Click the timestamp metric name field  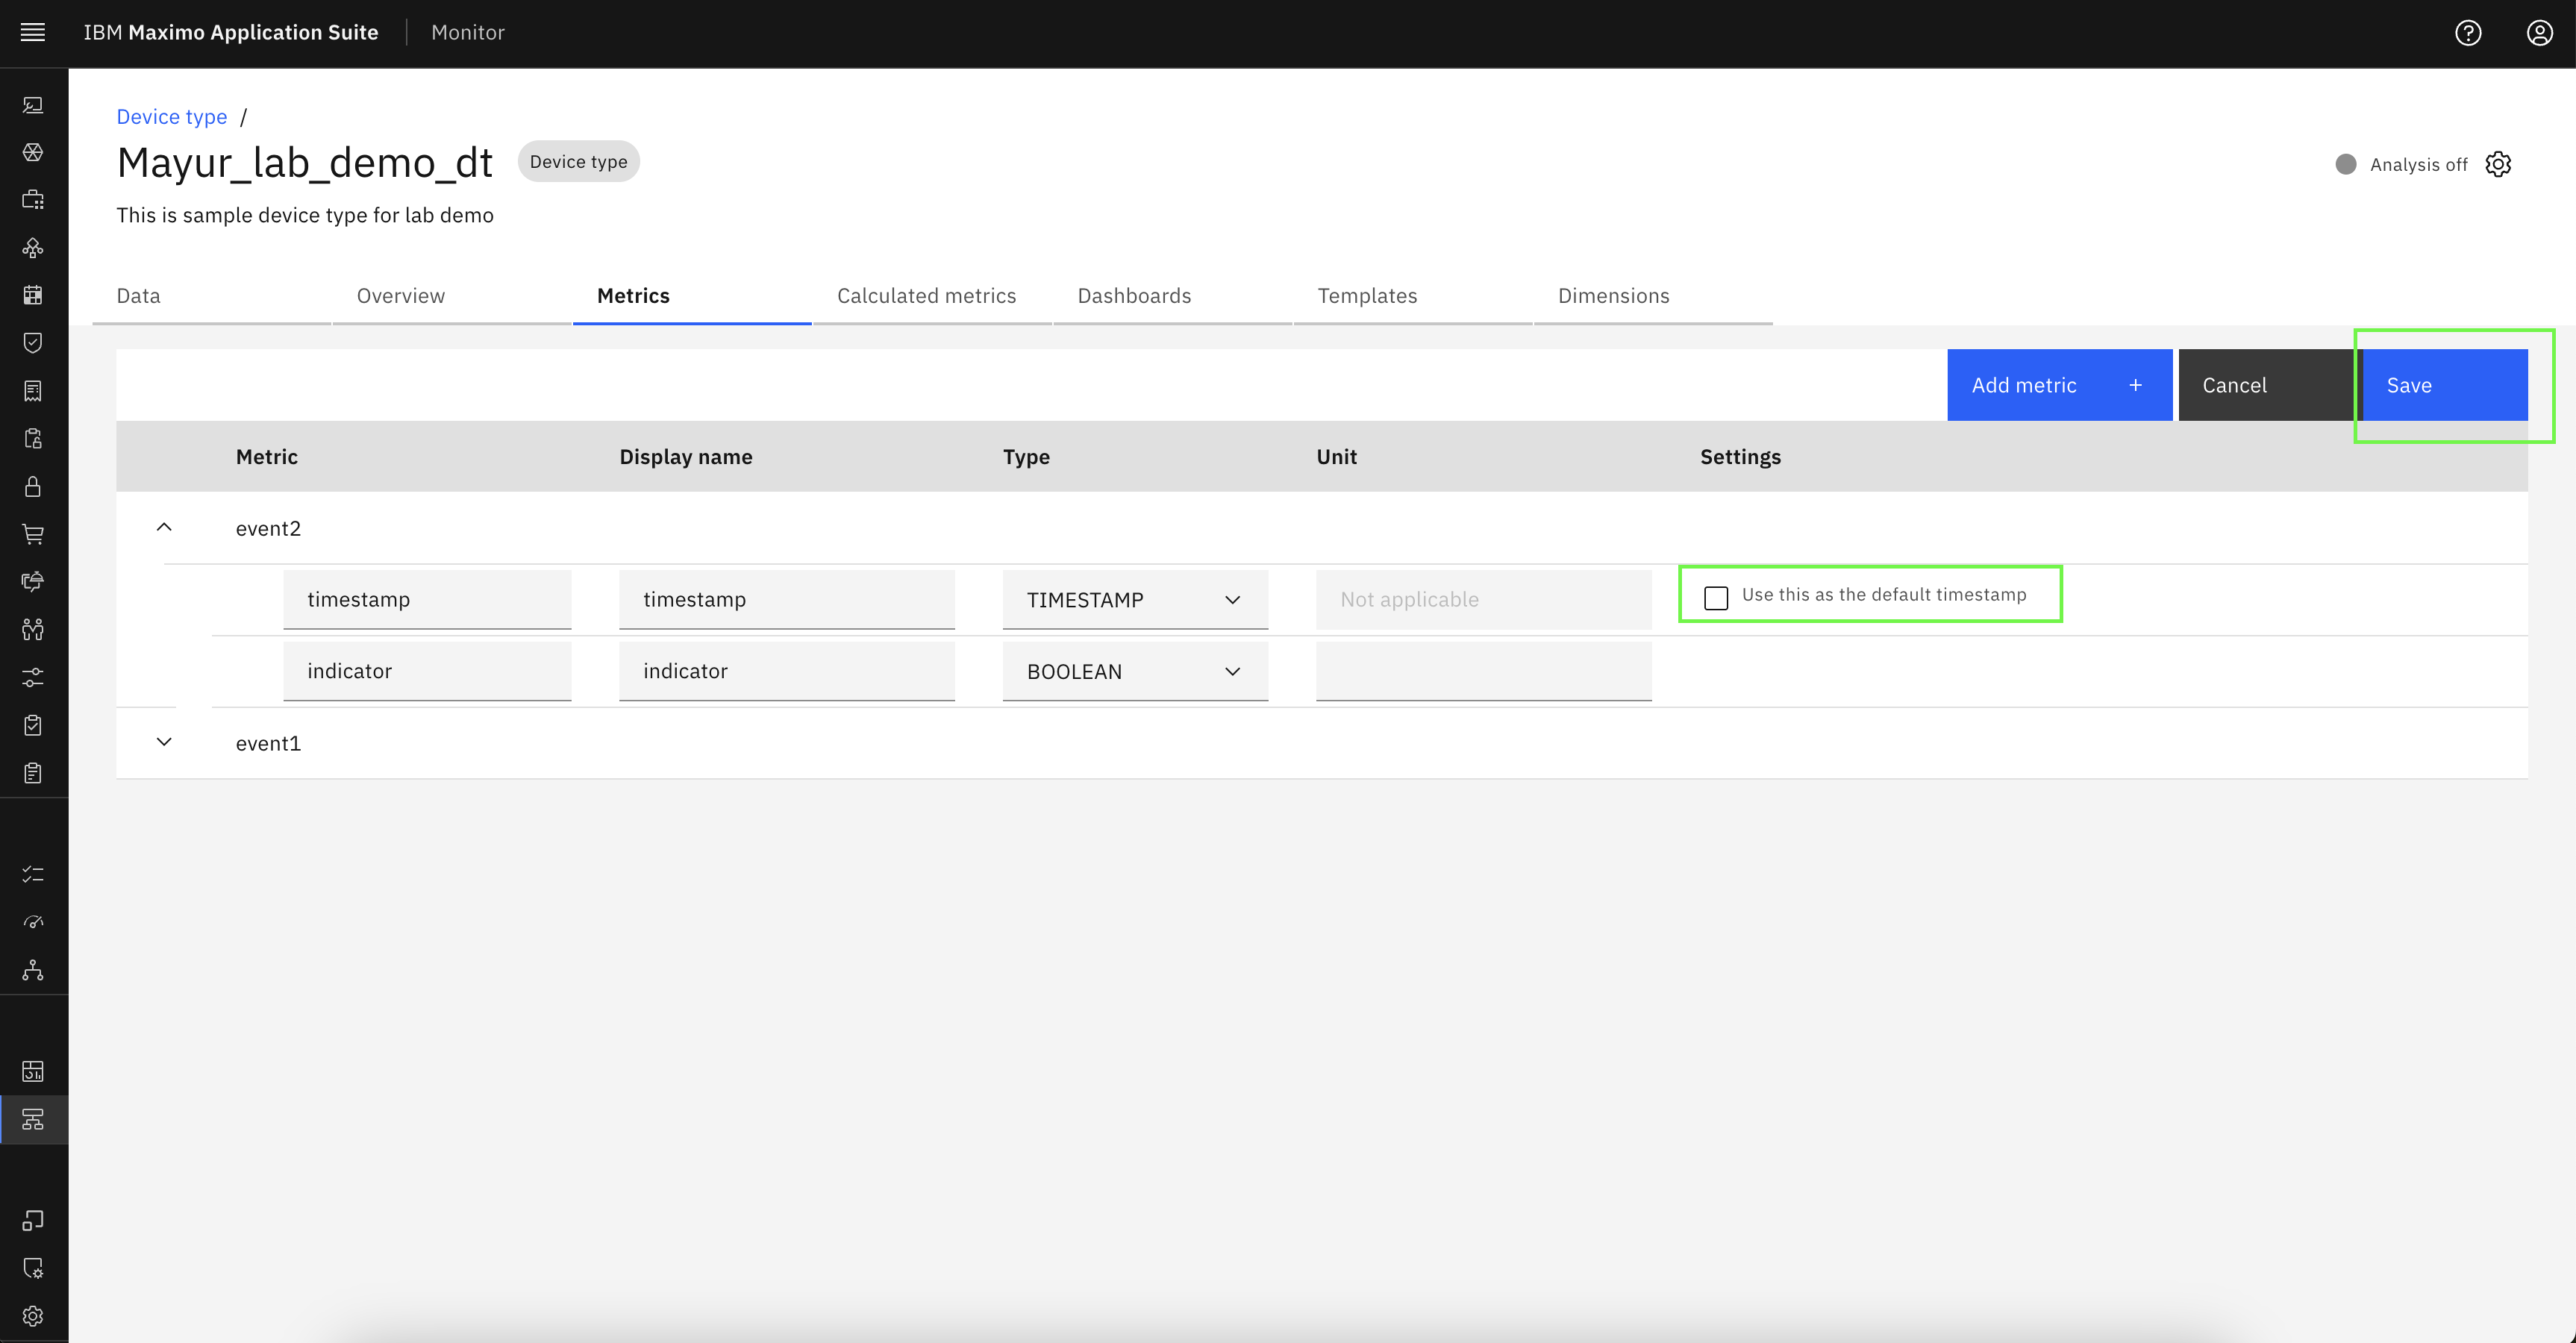tap(427, 600)
